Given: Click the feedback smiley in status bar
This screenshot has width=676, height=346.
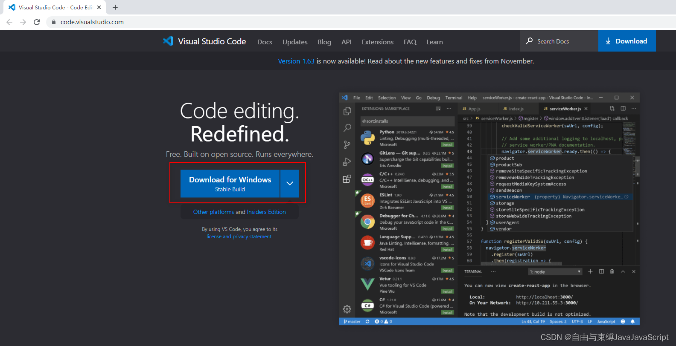Looking at the screenshot, I should click(623, 322).
